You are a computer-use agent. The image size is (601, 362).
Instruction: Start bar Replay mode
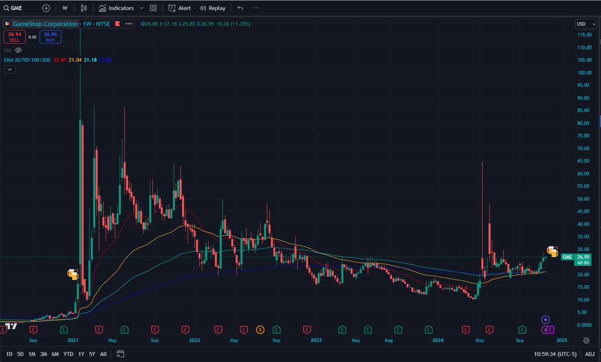[212, 8]
